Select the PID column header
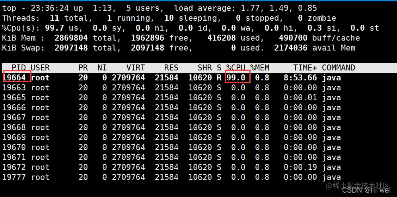This screenshot has width=397, height=197. pos(19,68)
